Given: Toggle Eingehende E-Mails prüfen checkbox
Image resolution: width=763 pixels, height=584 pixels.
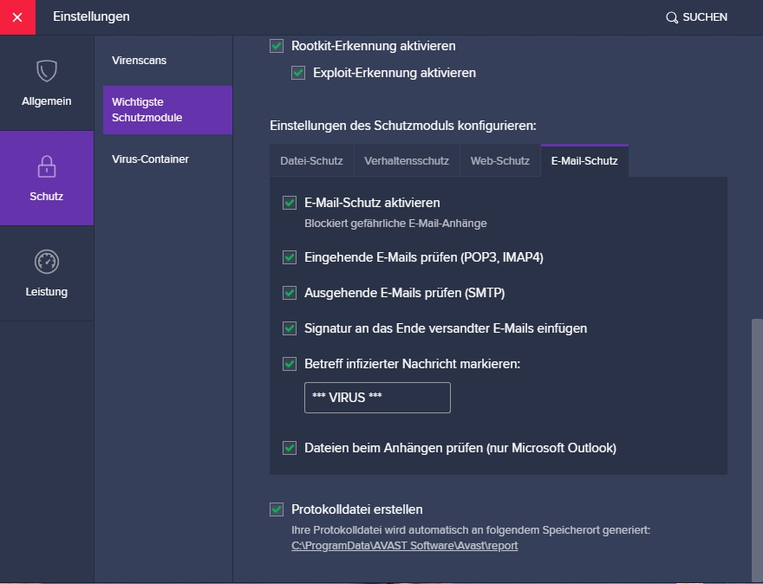Looking at the screenshot, I should point(290,257).
